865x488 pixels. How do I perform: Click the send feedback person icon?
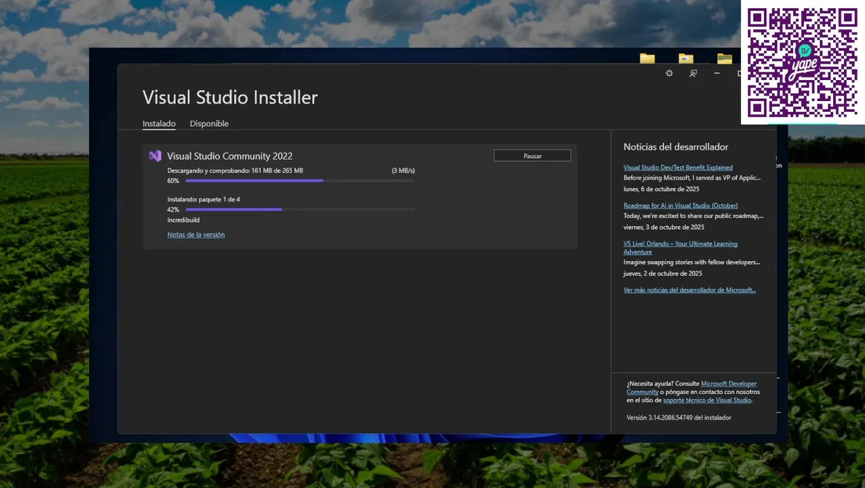[x=693, y=73]
